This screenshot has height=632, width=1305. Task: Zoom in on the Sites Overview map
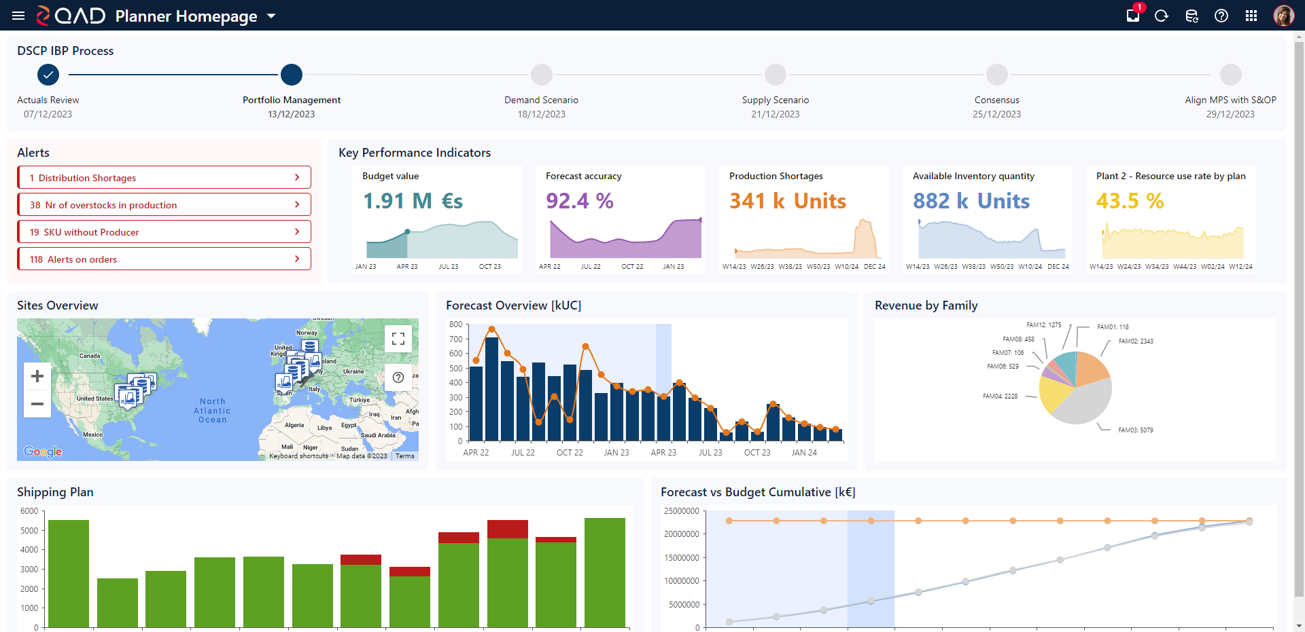[37, 376]
